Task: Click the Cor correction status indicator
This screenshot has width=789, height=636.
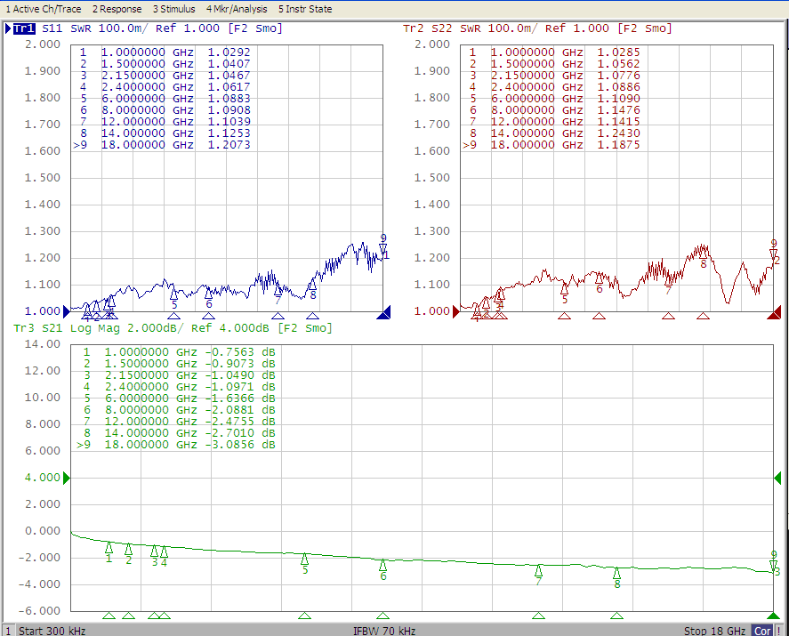Action: pyautogui.click(x=761, y=631)
